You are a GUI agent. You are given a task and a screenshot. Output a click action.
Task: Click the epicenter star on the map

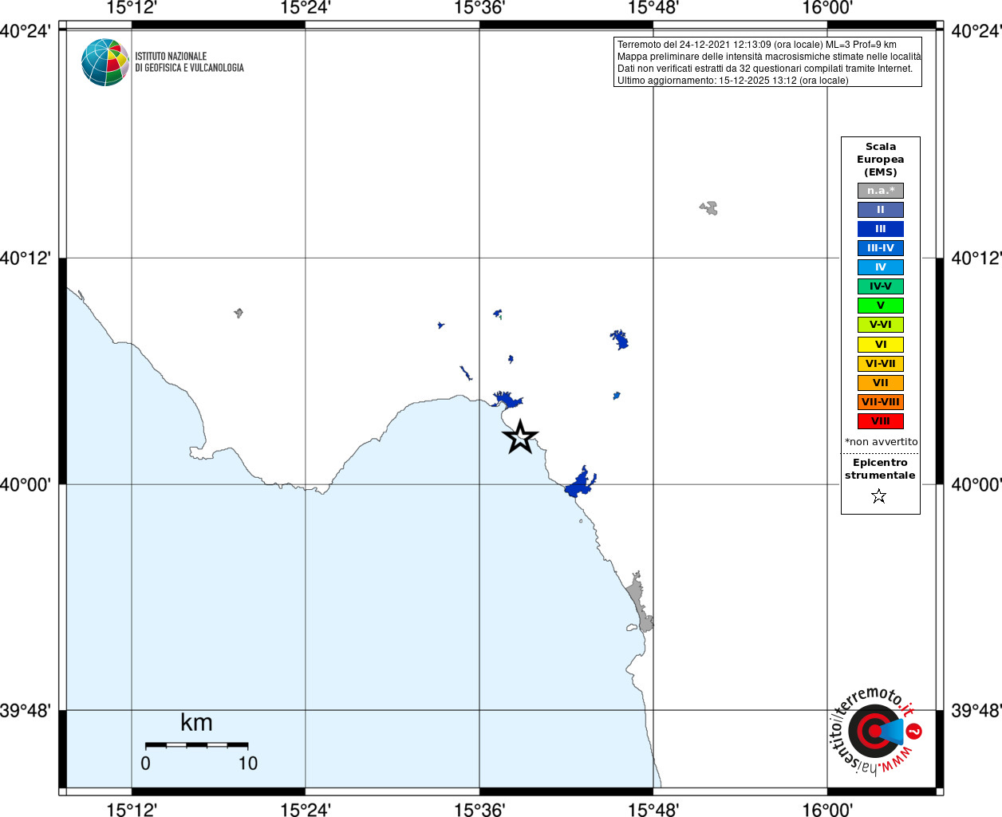(x=520, y=437)
